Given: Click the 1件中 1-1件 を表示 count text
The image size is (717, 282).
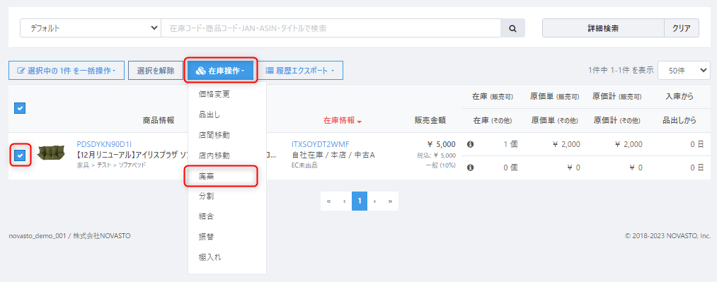Looking at the screenshot, I should (x=621, y=71).
